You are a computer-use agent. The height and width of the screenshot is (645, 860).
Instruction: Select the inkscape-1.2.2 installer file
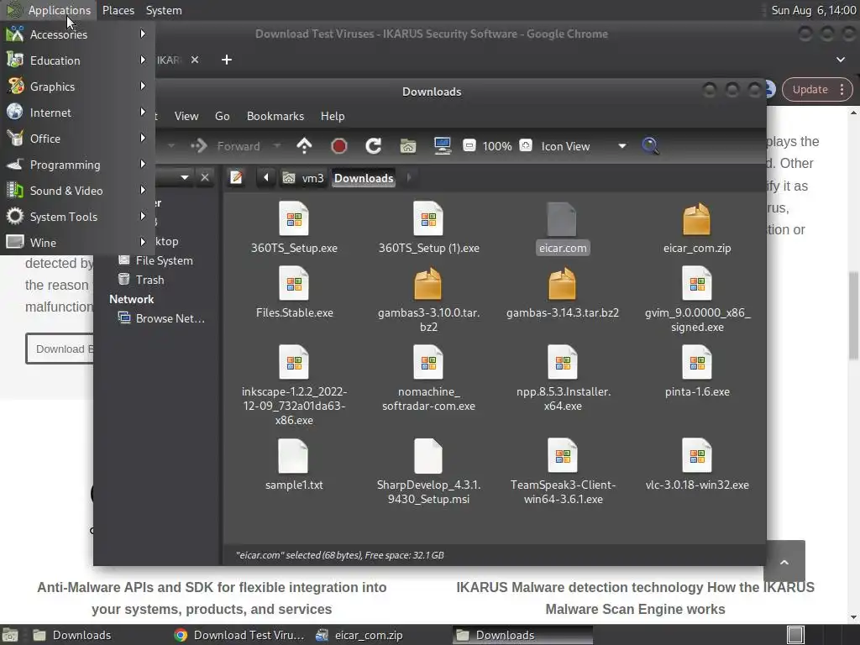tap(294, 385)
